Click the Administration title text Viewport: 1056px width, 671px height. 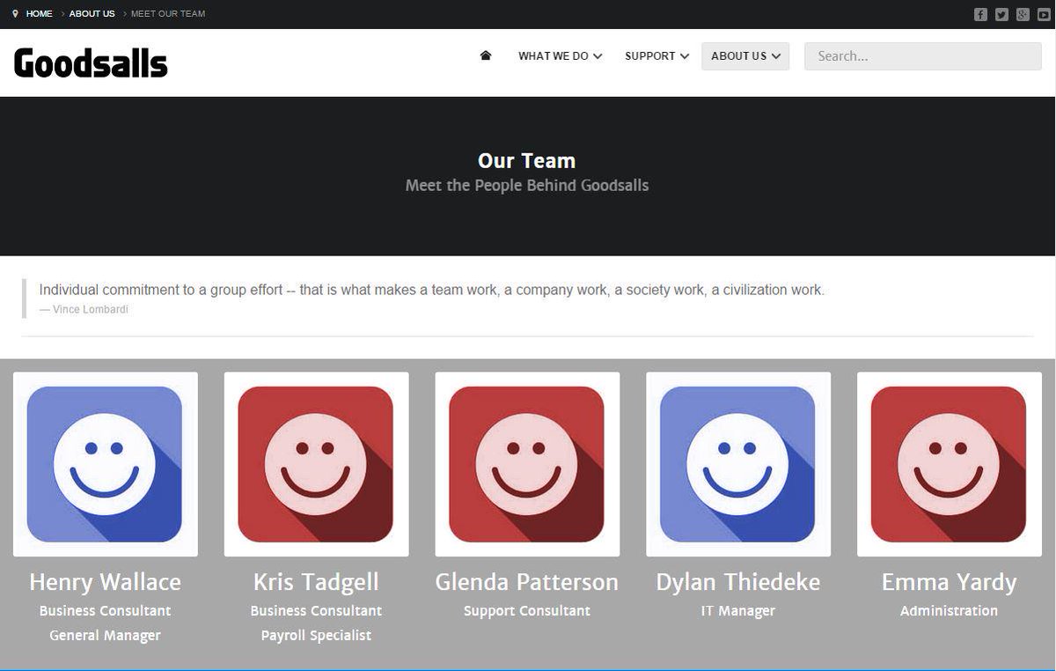[x=950, y=610]
